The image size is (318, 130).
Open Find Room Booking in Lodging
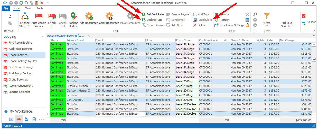pos(24,43)
